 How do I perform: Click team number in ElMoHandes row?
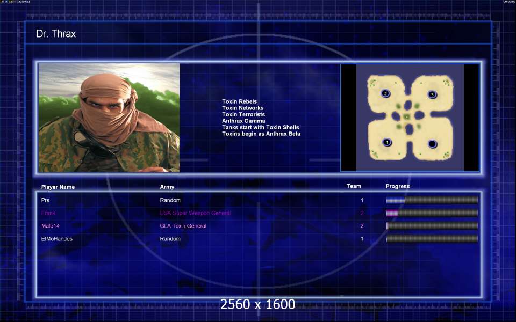(362, 239)
